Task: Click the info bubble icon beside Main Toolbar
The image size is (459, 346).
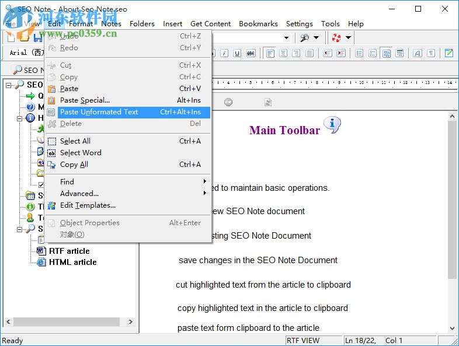Action: click(332, 125)
